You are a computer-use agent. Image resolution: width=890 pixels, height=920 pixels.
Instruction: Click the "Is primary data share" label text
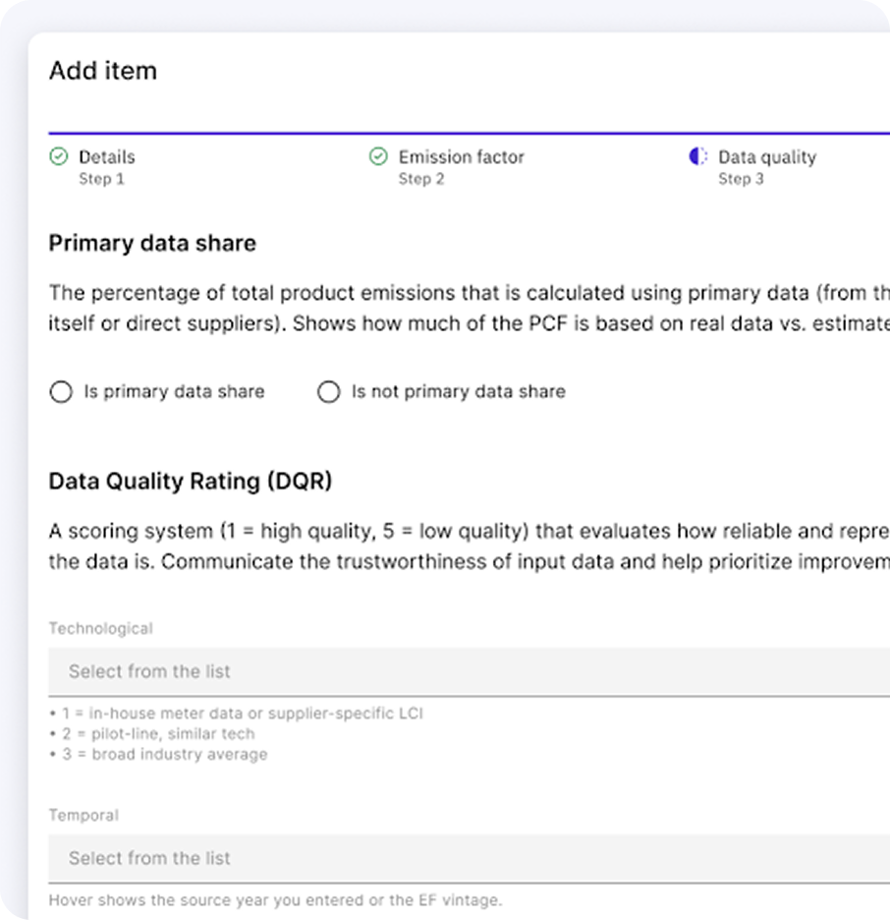(174, 391)
